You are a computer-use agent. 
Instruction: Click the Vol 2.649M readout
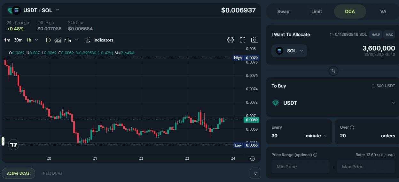coord(125,53)
